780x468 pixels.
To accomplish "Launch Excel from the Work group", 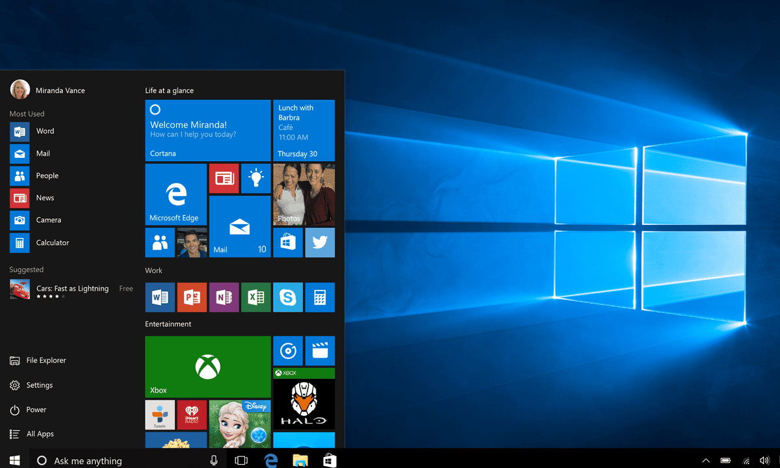I will pyautogui.click(x=255, y=297).
